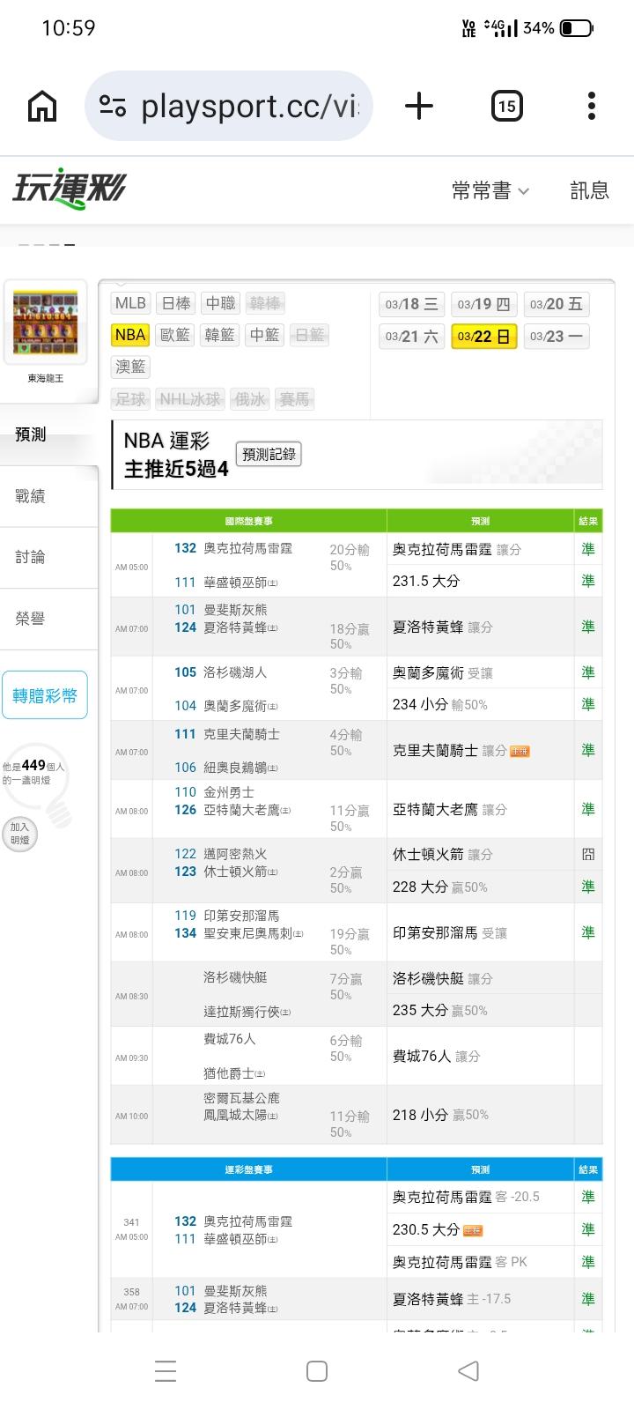Choose date 03/21 六
634x1410 pixels.
click(x=411, y=337)
